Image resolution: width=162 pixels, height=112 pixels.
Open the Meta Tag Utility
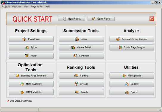point(31,84)
